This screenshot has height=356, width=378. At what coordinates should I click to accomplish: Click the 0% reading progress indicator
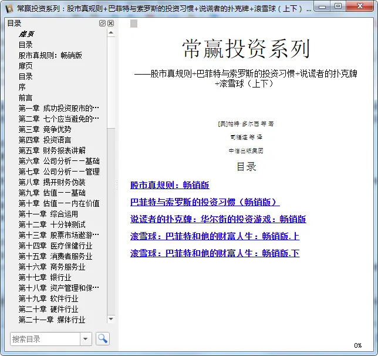tap(358, 345)
